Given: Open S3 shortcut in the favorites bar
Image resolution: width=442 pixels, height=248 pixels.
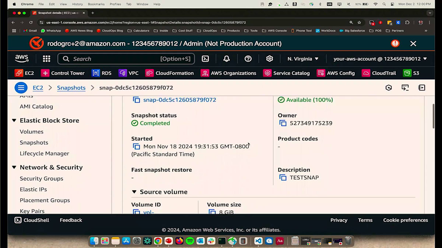Looking at the screenshot, I should (411, 73).
